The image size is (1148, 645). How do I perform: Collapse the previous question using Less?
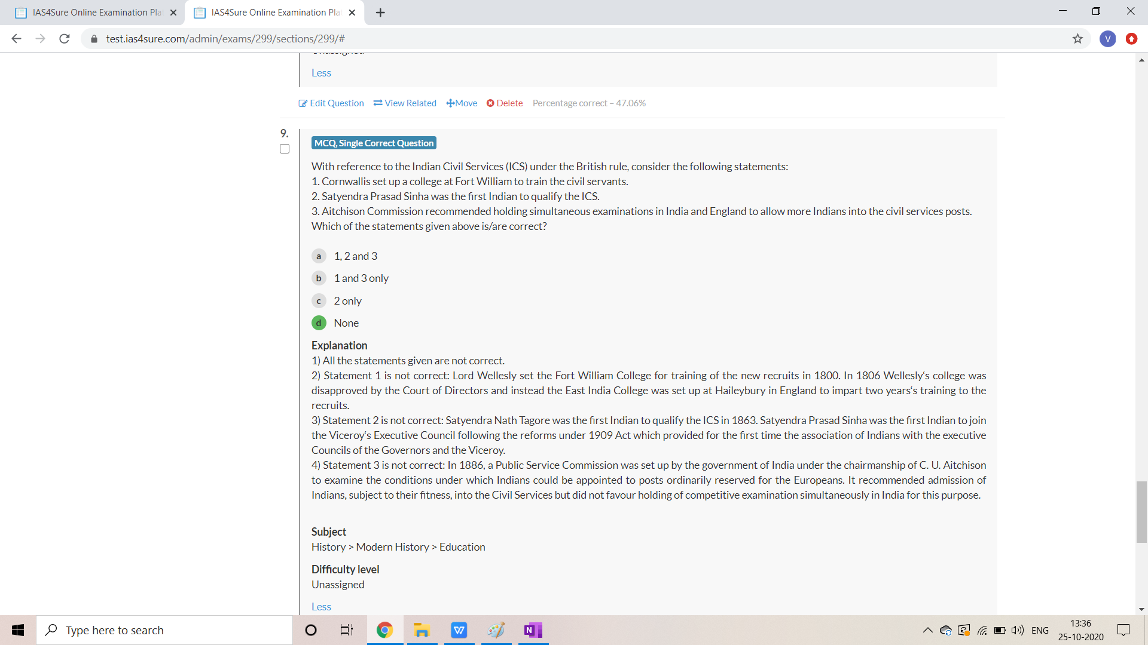point(321,73)
